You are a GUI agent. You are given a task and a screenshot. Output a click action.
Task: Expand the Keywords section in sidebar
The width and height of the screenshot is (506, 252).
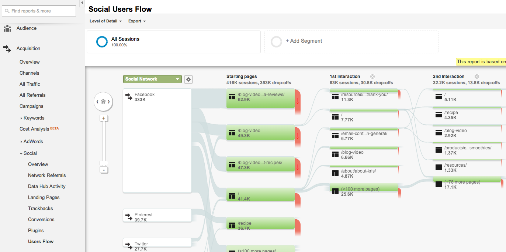(x=21, y=118)
